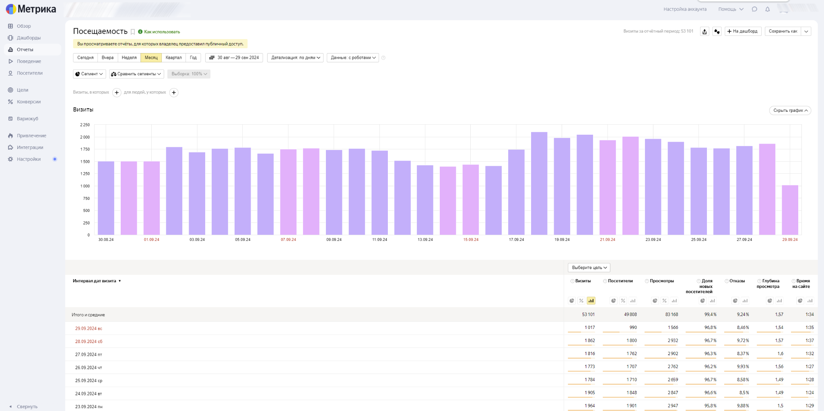Show pie chart for Визиты column
The width and height of the screenshot is (824, 411).
[572, 301]
